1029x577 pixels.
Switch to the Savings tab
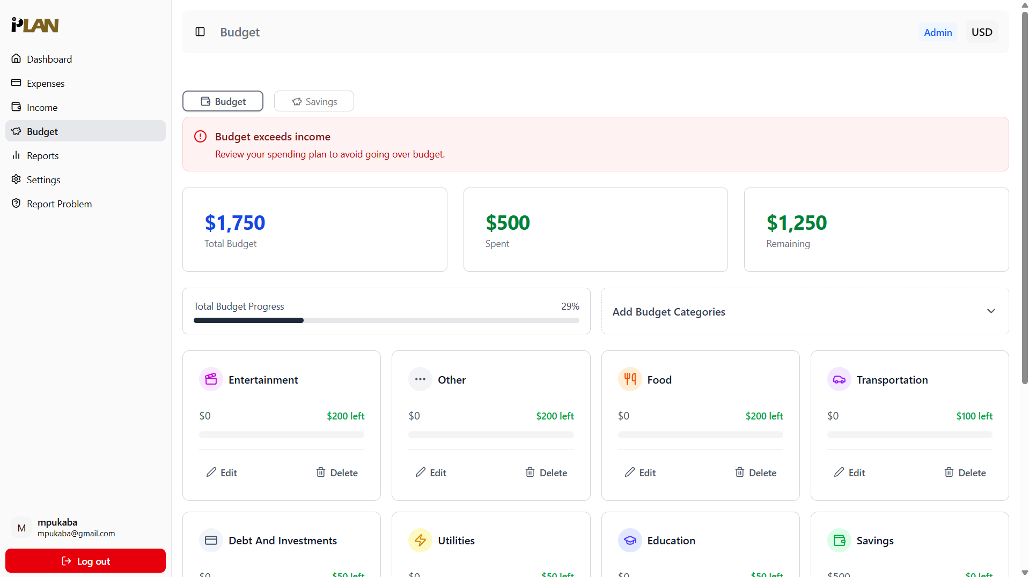coord(314,101)
